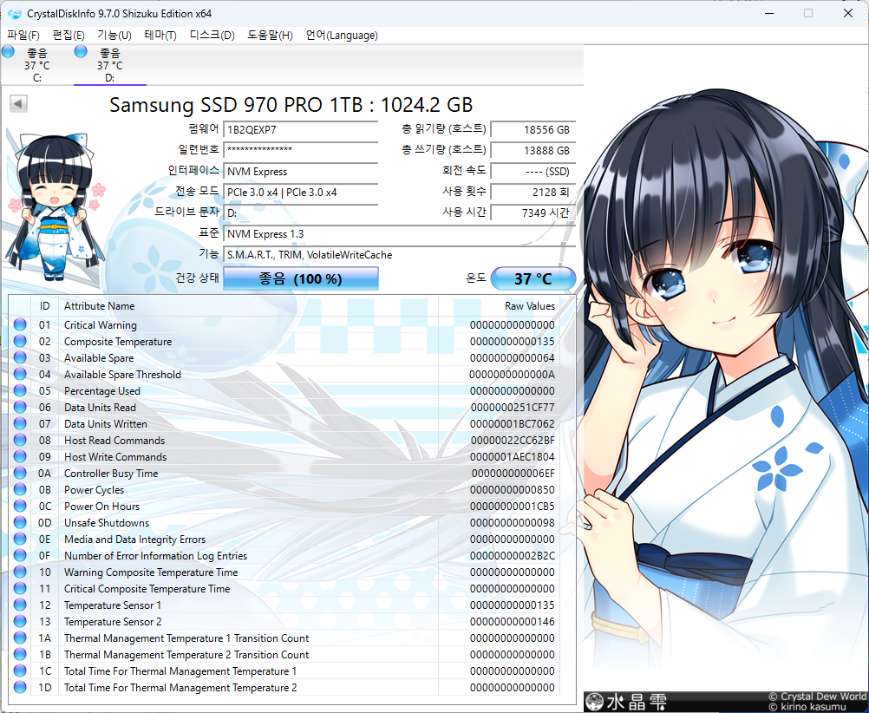The height and width of the screenshot is (713, 869).
Task: Click the chibi Shizuku character image
Action: tap(55, 207)
